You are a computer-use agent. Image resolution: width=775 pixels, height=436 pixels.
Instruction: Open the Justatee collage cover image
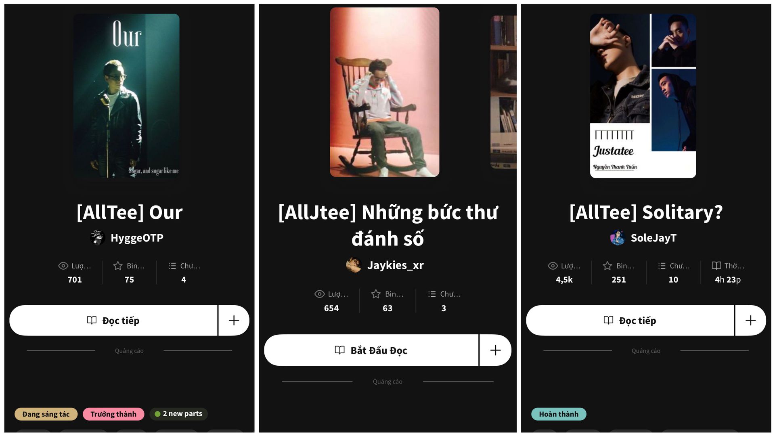coord(643,96)
